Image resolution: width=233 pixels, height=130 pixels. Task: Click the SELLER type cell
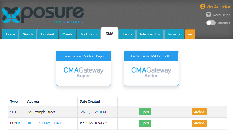coord(17,112)
